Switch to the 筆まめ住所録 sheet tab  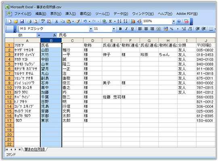point(35,149)
